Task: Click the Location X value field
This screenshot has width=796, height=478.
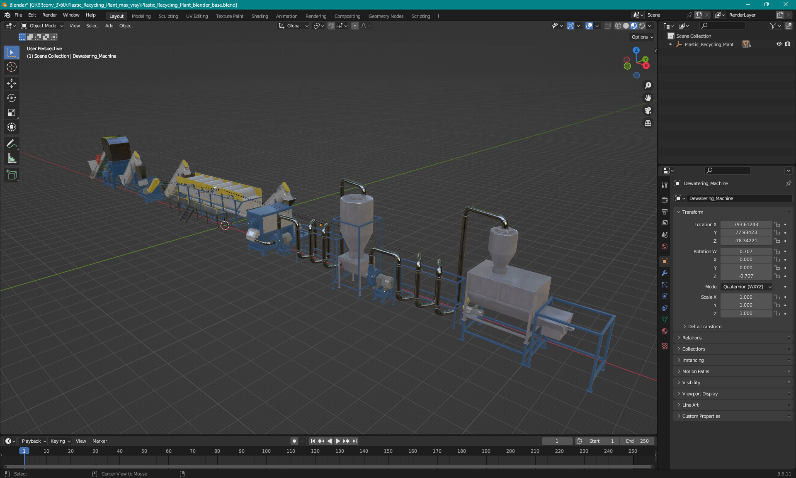Action: pyautogui.click(x=745, y=224)
